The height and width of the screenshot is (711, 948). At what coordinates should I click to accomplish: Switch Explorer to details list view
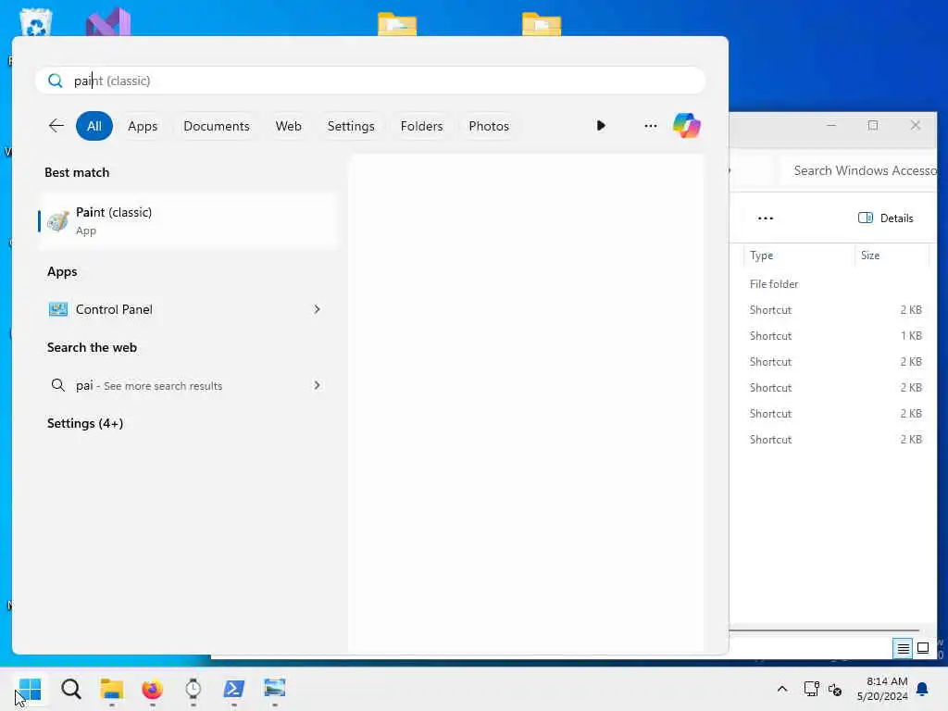[903, 648]
